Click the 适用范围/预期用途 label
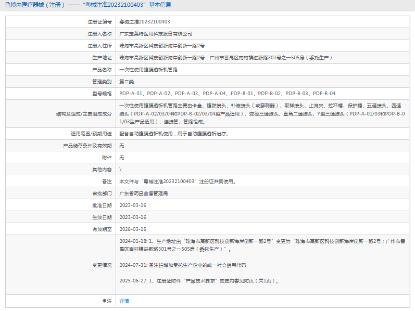The image size is (415, 311). click(91, 134)
